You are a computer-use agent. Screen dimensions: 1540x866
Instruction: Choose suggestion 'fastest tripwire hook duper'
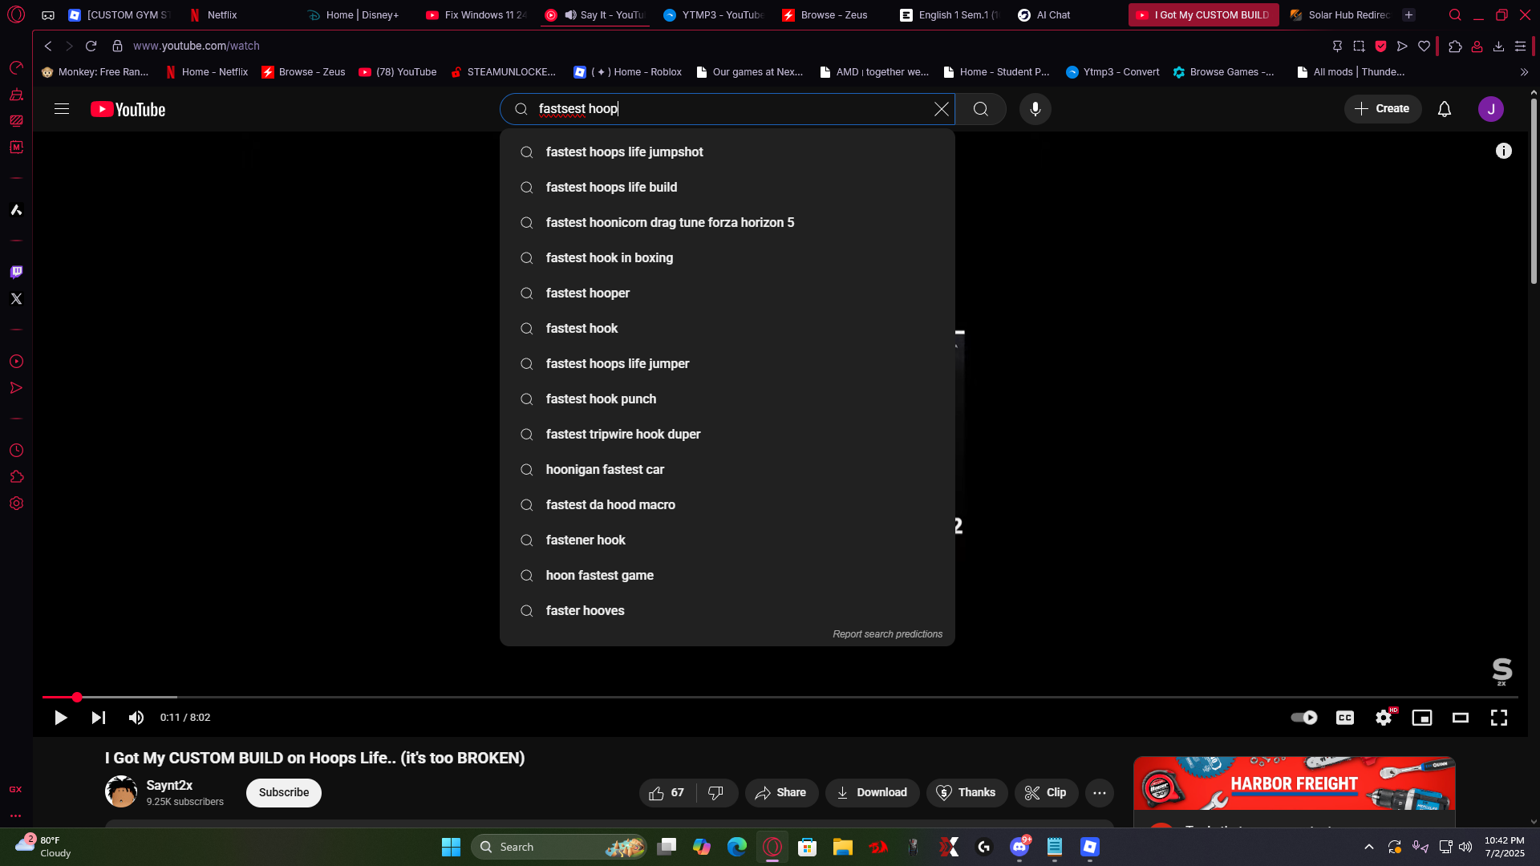(727, 435)
